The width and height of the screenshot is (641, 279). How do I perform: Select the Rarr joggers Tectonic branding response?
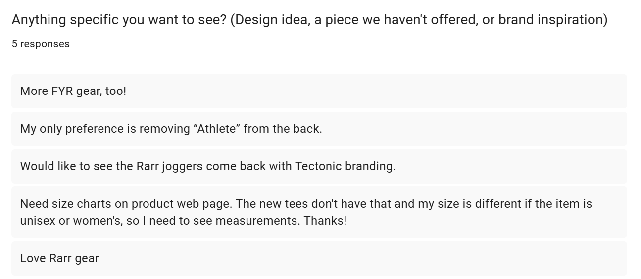point(319,166)
